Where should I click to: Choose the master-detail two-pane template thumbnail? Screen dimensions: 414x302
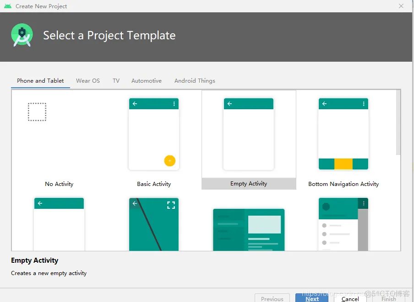249,230
